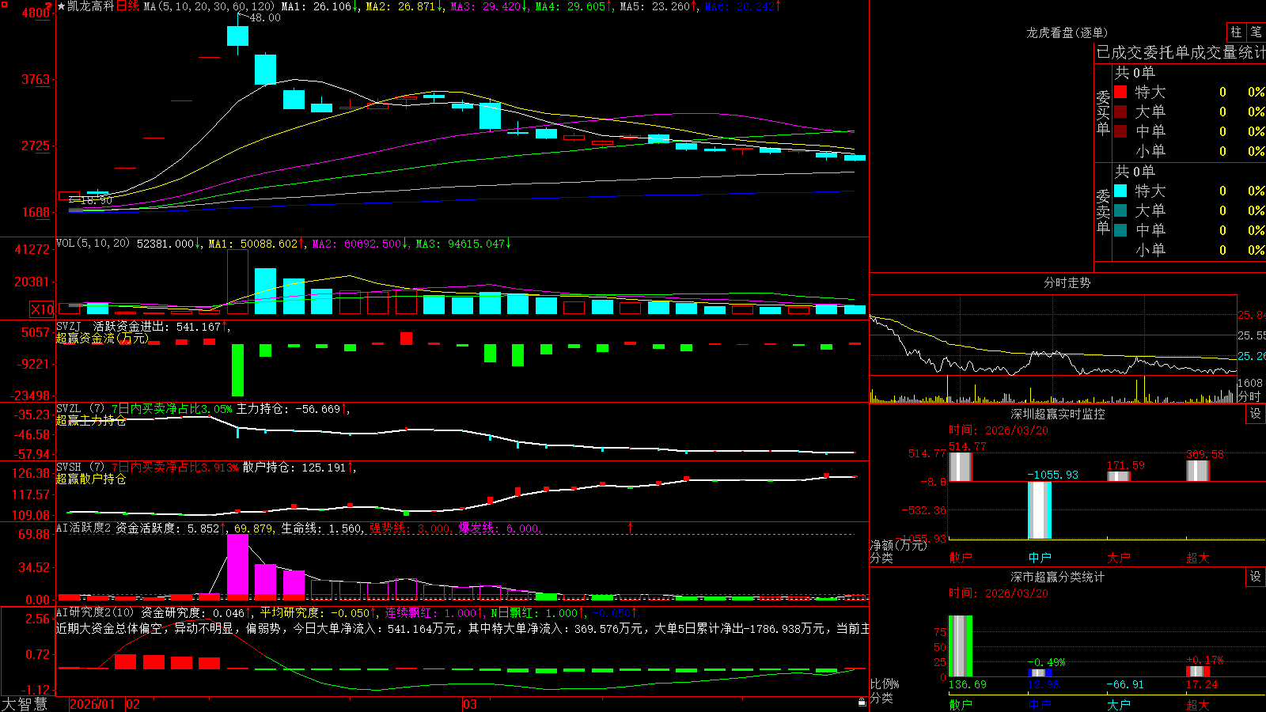Click the MA5: 23.260 value
The image size is (1266, 712).
click(x=658, y=6)
